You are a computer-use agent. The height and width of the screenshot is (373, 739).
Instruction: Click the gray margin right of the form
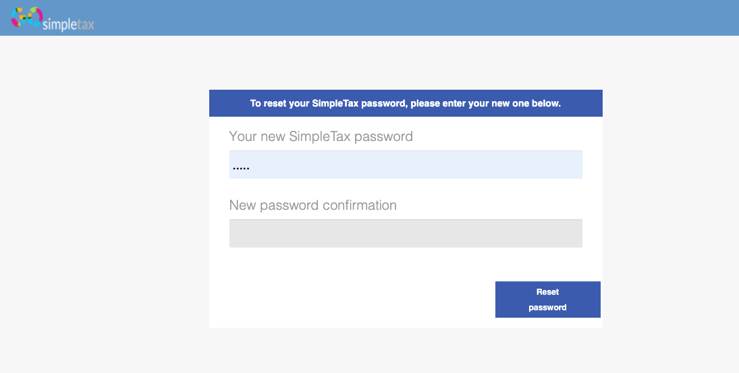tap(668, 202)
